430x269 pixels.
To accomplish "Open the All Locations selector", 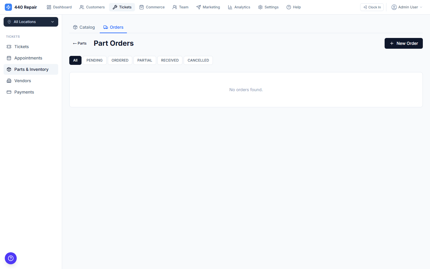I will [x=31, y=22].
